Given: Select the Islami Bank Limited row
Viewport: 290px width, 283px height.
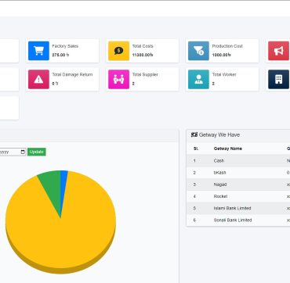Looking at the screenshot, I should click(238, 208).
